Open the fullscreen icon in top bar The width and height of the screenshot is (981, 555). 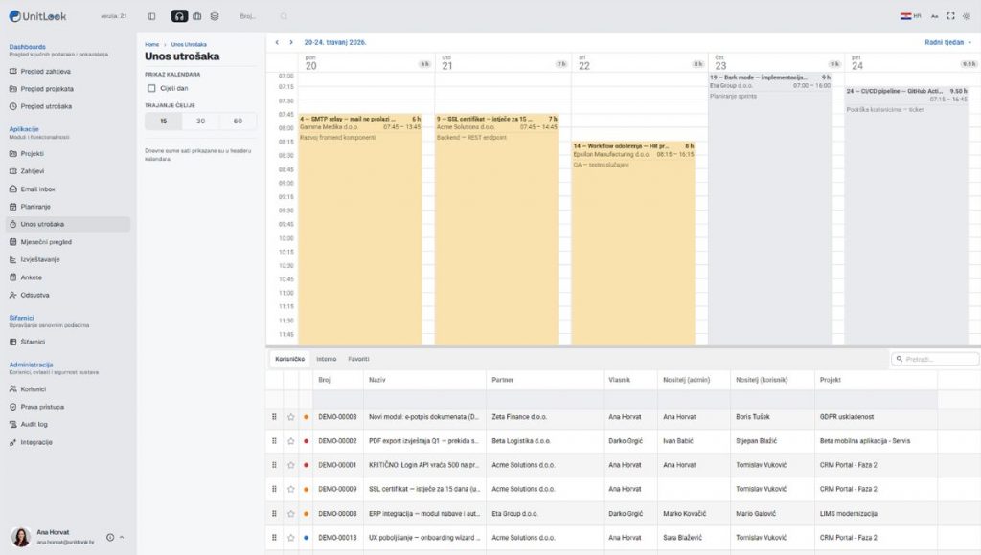click(950, 16)
